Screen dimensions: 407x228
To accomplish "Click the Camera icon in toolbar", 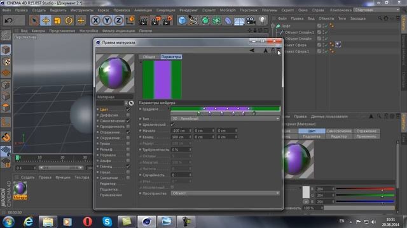I will (x=251, y=20).
